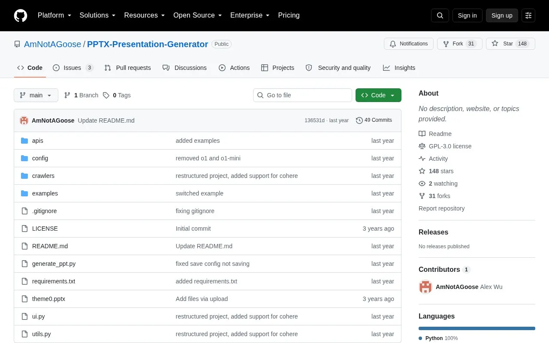This screenshot has width=549, height=343.
Task: Expand the Solutions menu
Action: click(97, 15)
